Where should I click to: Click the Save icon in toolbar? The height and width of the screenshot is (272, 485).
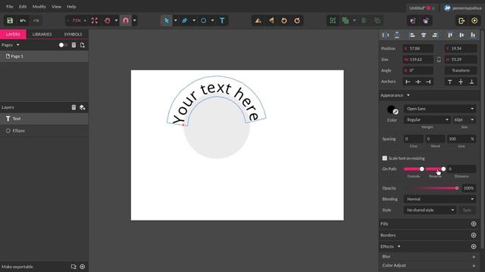point(10,20)
